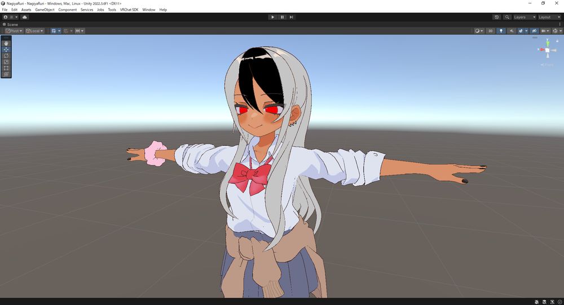Open the grid visibility dropdown arrow
Image resolution: width=564 pixels, height=305 pixels.
tap(59, 31)
